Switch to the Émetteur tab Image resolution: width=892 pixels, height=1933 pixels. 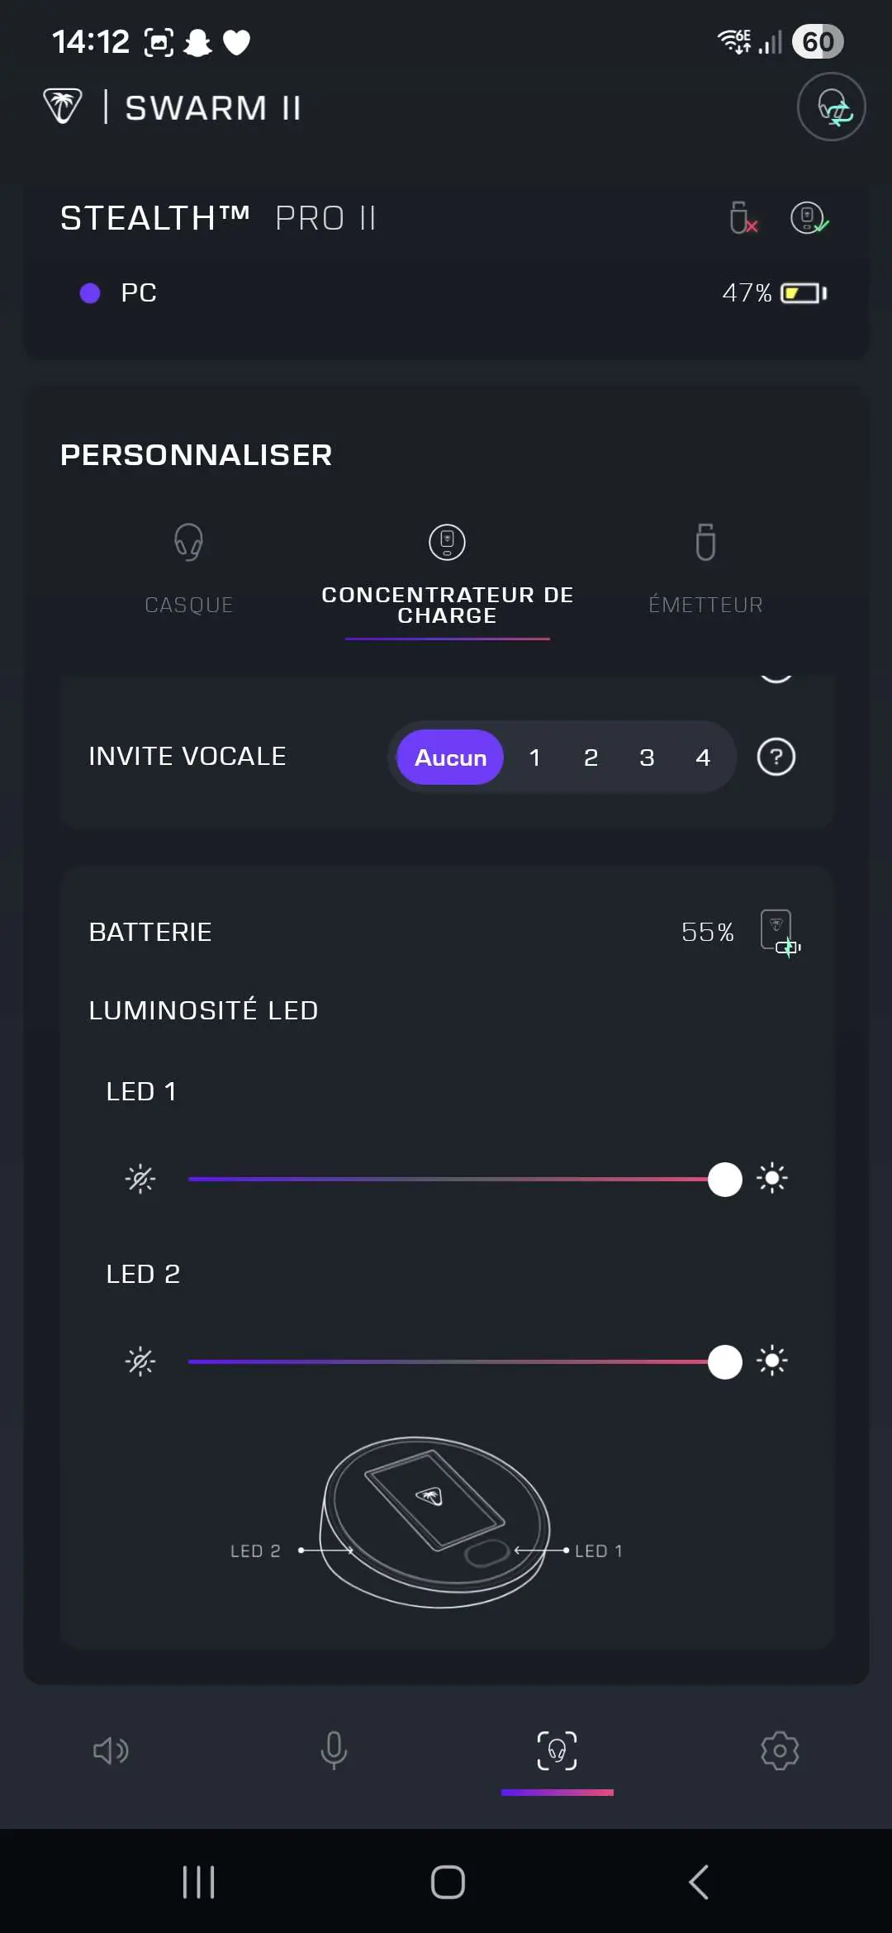(x=705, y=570)
